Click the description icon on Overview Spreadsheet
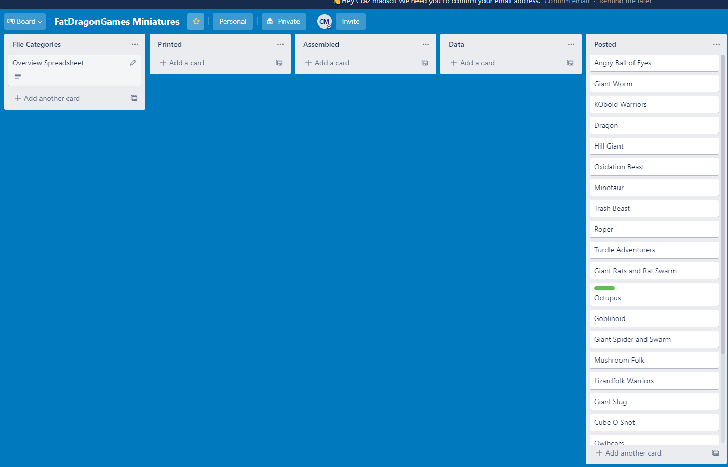The image size is (728, 467). click(18, 76)
